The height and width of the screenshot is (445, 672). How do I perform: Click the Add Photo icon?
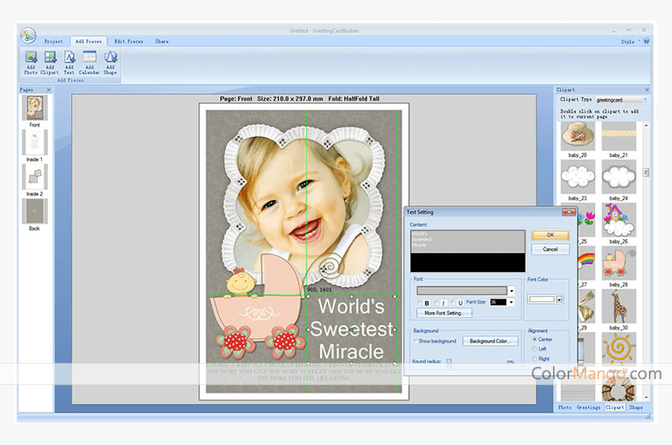coord(31,62)
